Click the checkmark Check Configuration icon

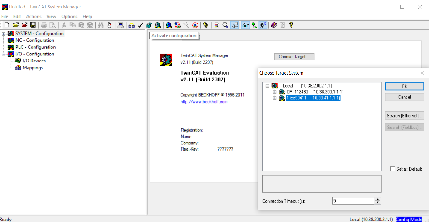pyautogui.click(x=140, y=25)
